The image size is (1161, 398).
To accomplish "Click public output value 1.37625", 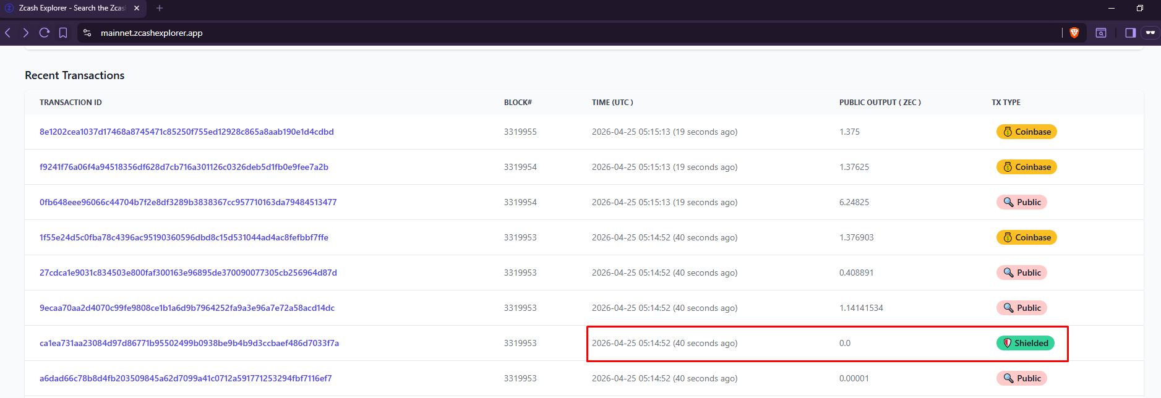I will (x=854, y=167).
